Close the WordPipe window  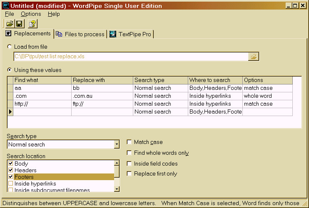tap(303, 5)
